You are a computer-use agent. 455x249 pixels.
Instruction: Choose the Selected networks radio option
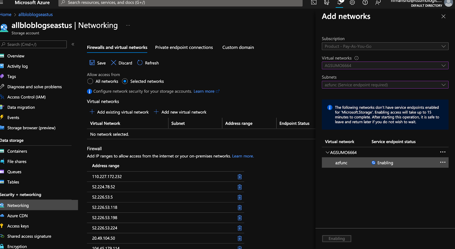point(125,81)
